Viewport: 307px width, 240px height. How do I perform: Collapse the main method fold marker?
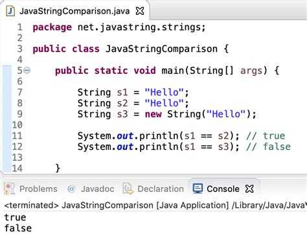tap(27, 70)
